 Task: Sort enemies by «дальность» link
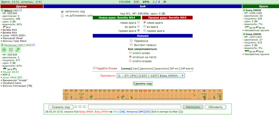pyautogui.click(x=146, y=68)
